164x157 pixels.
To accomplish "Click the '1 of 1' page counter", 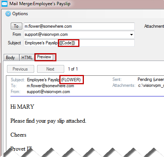I will pos(73,69).
